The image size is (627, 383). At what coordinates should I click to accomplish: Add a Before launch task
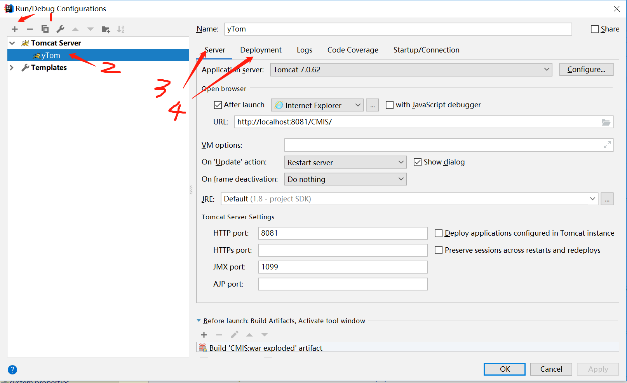[x=204, y=335]
